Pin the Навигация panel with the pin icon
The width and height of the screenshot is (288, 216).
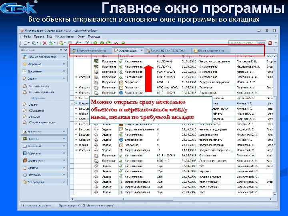61,50
